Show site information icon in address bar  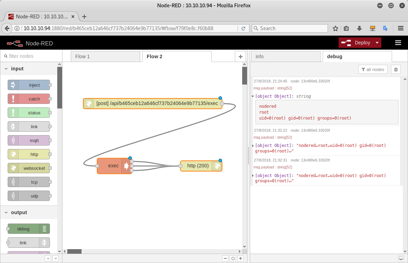coord(17,28)
